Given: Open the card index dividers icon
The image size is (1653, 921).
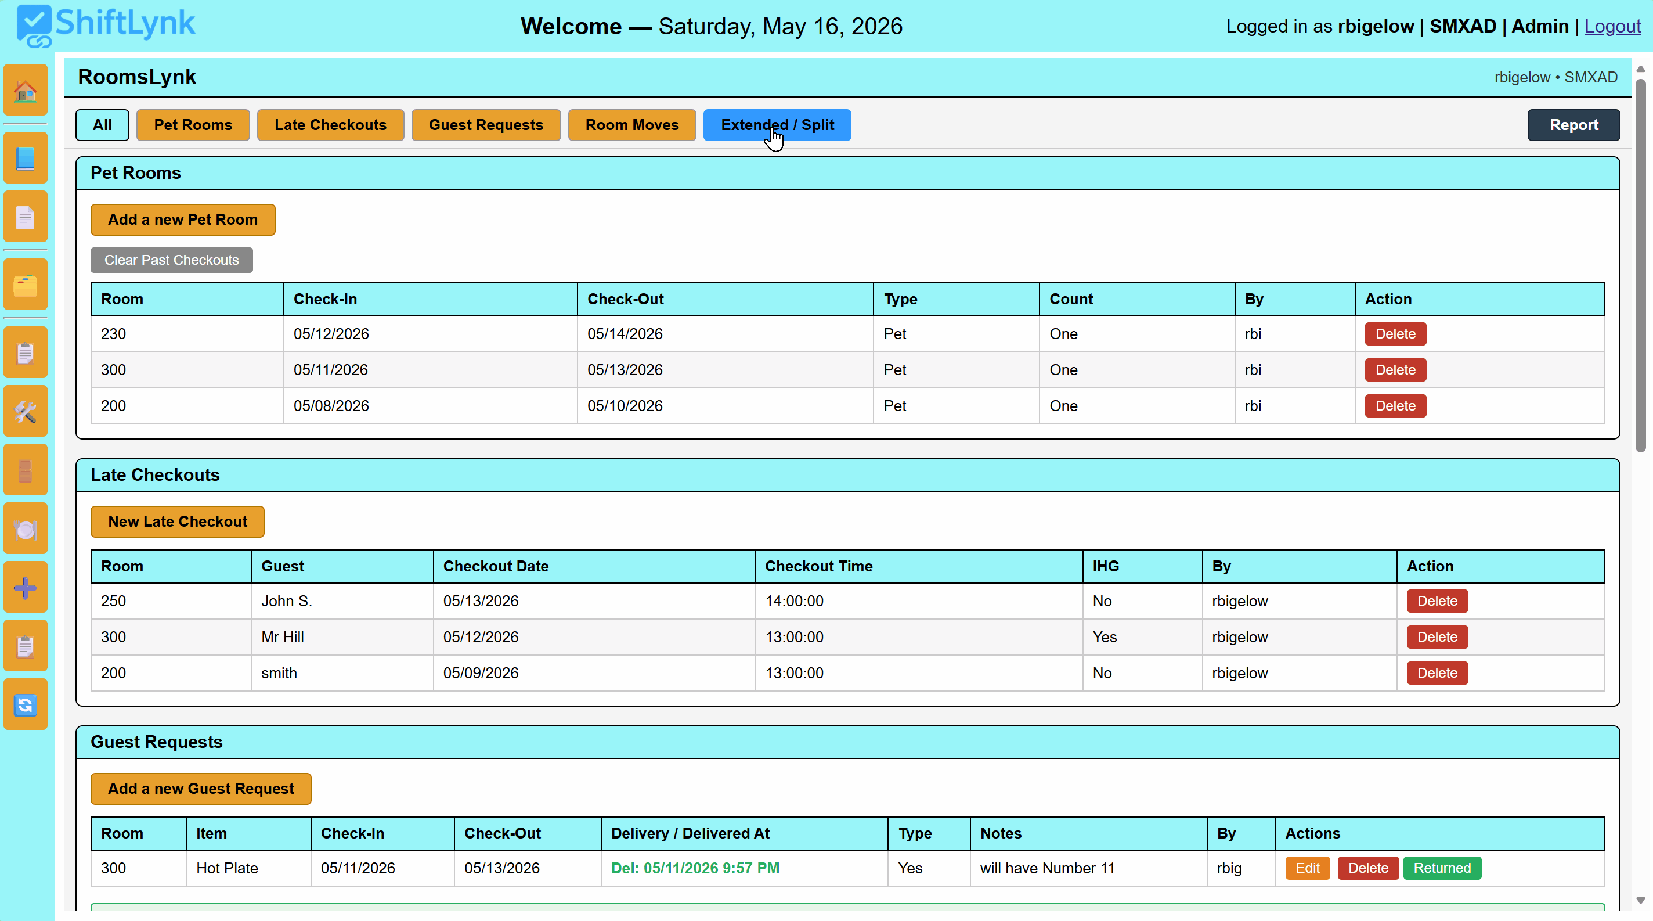Looking at the screenshot, I should tap(25, 285).
